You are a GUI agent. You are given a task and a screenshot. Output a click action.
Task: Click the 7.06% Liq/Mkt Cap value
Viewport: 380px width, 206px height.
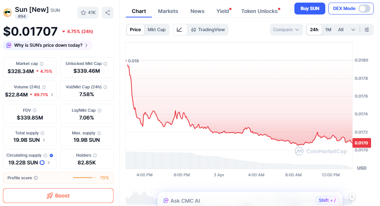(x=86, y=118)
